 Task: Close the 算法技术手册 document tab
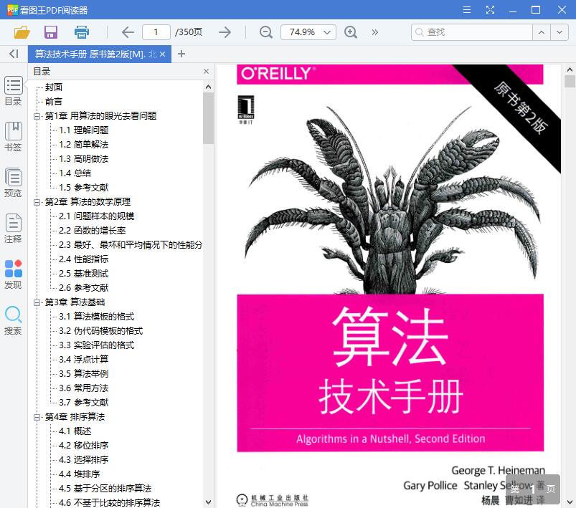pos(162,54)
